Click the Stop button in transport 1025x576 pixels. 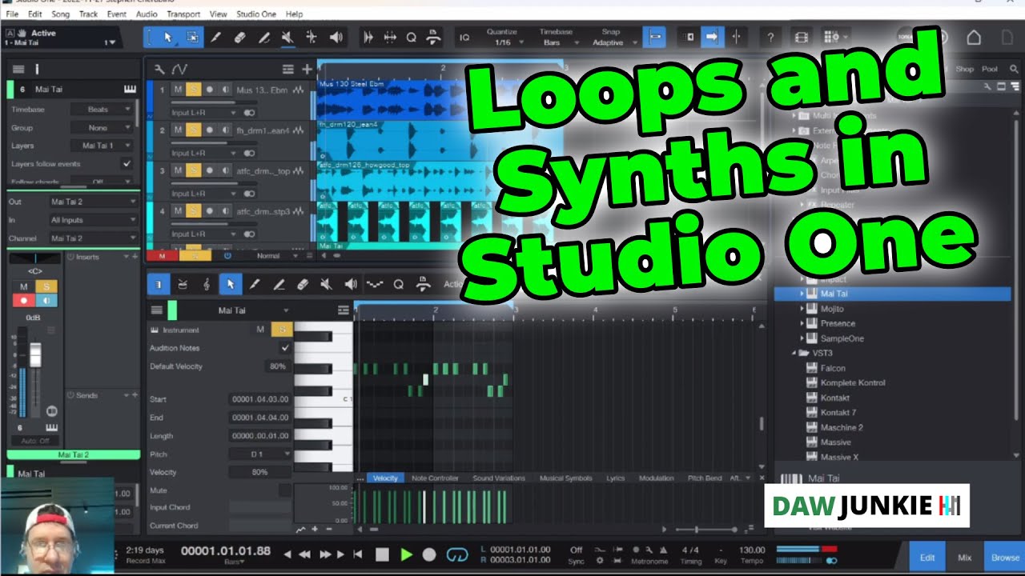pyautogui.click(x=382, y=554)
